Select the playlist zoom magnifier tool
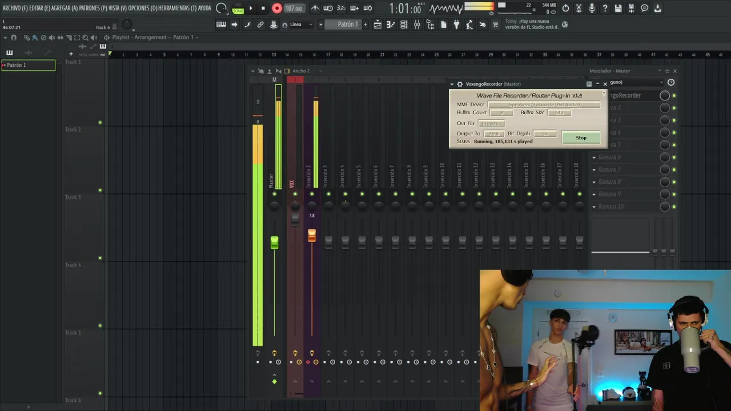 [85, 38]
